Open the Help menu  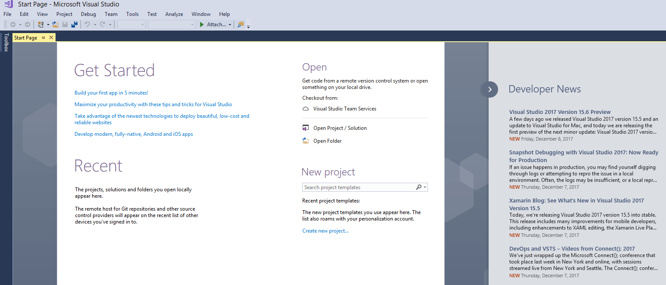[224, 14]
